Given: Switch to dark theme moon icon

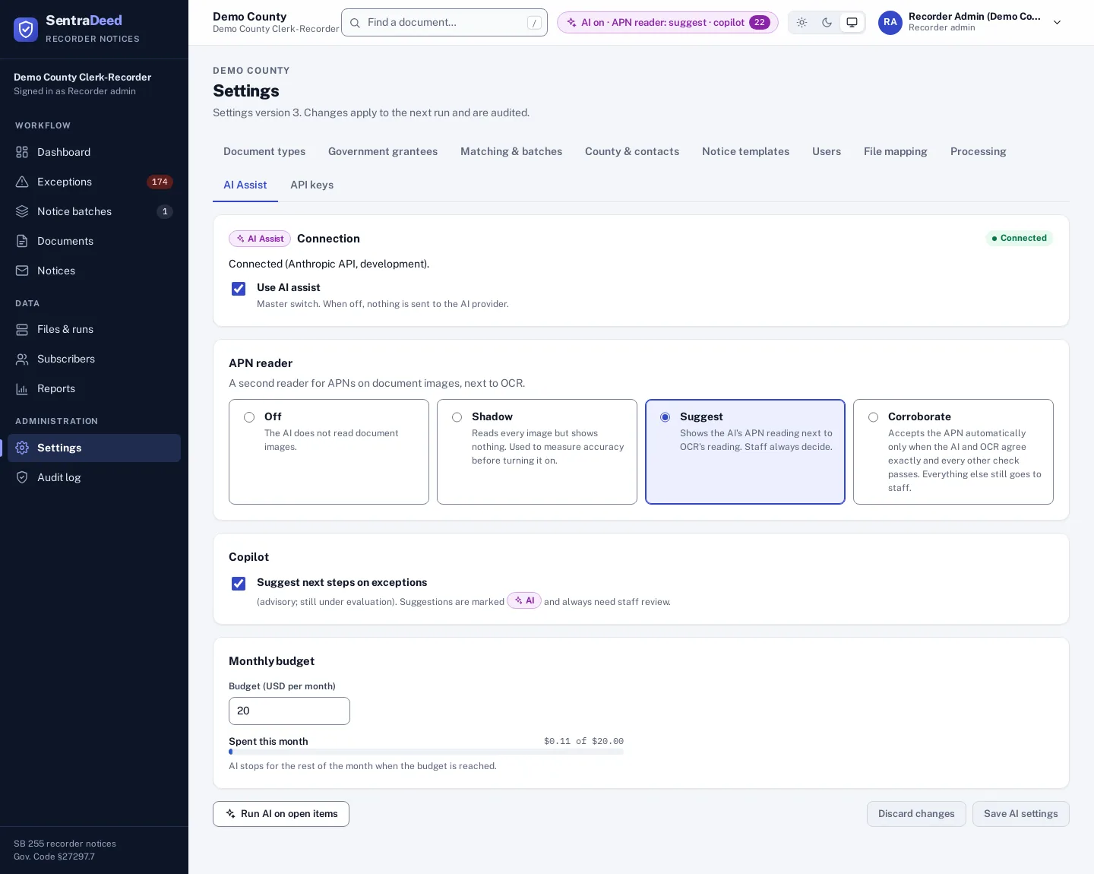Looking at the screenshot, I should pos(827,23).
